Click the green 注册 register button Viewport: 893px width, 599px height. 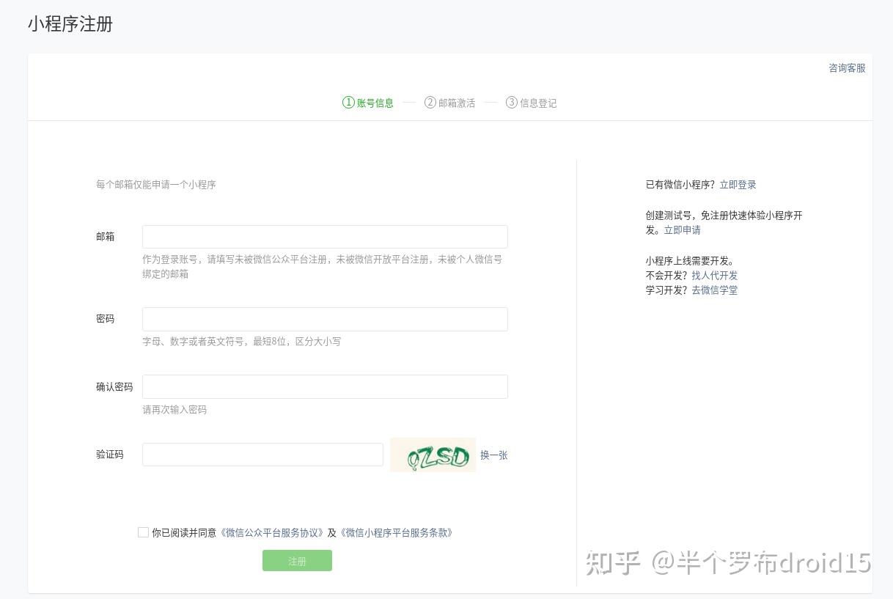[297, 561]
